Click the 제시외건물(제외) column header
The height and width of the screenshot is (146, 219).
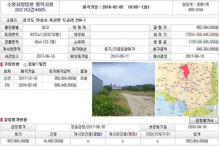click(x=123, y=134)
